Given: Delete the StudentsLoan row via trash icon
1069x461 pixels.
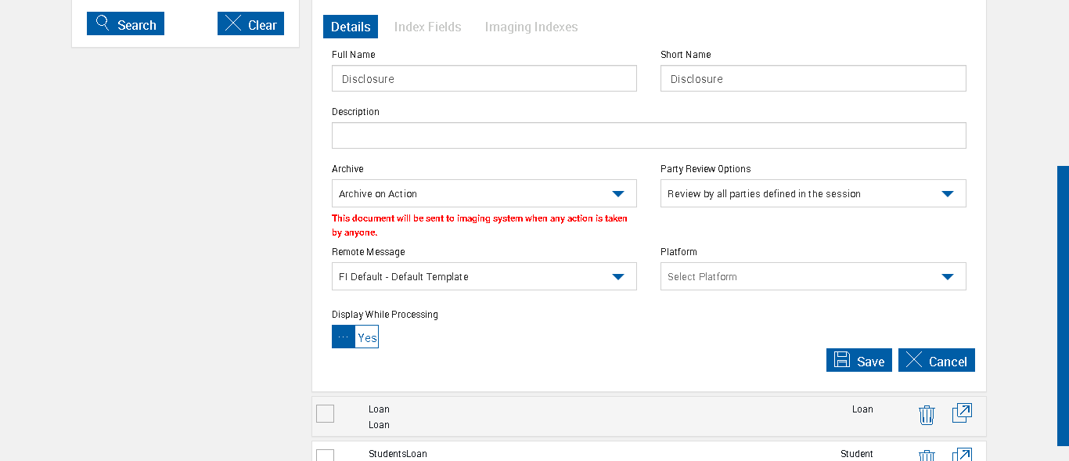Looking at the screenshot, I should pos(927,456).
